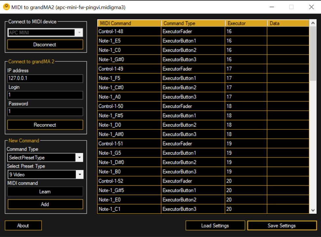321x237 pixels.
Task: Click the Add command button
Action: coord(45,204)
